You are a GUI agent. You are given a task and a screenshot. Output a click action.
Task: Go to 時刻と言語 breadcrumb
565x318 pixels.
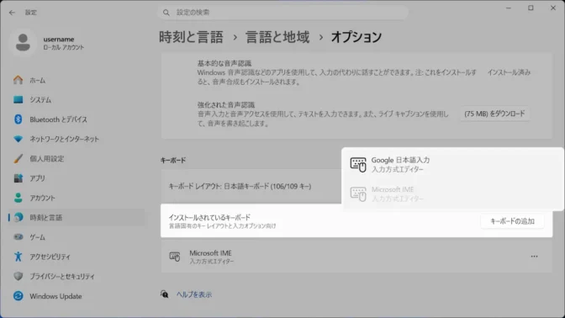click(192, 37)
